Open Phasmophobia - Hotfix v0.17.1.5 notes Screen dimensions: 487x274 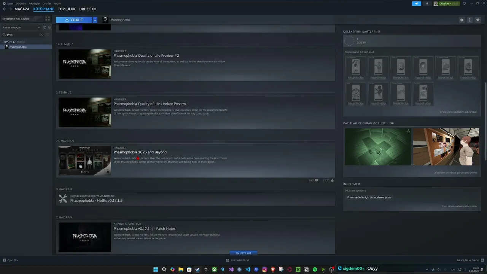96,201
